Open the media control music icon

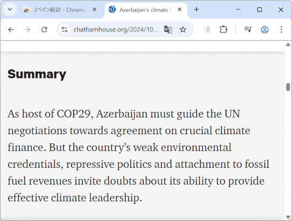pos(248,29)
